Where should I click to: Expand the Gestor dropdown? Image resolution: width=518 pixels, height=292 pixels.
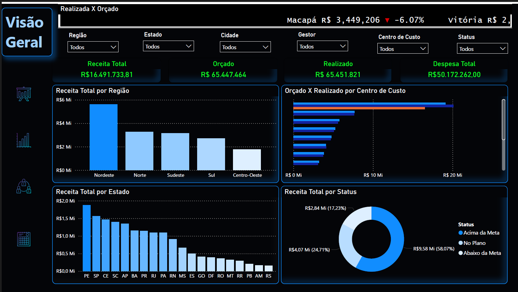(322, 46)
